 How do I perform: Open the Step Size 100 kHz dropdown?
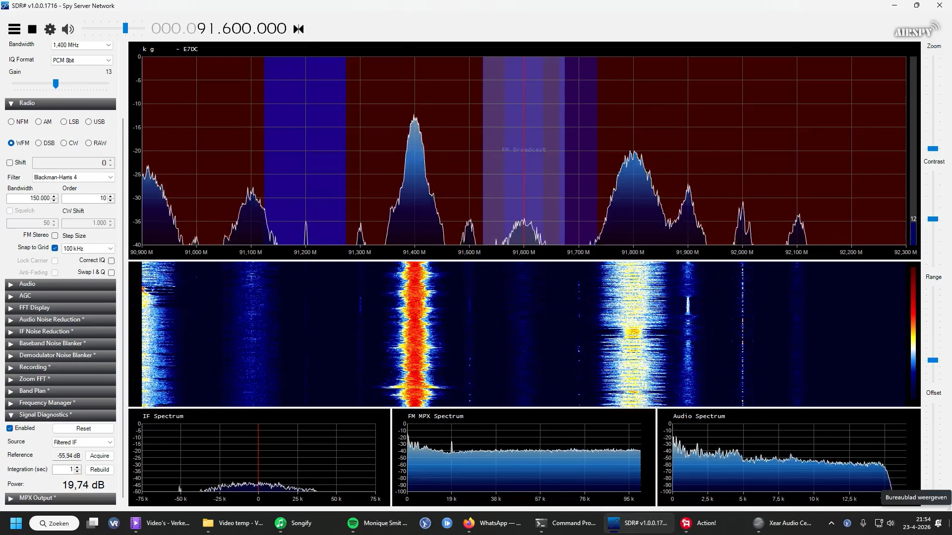click(x=88, y=249)
